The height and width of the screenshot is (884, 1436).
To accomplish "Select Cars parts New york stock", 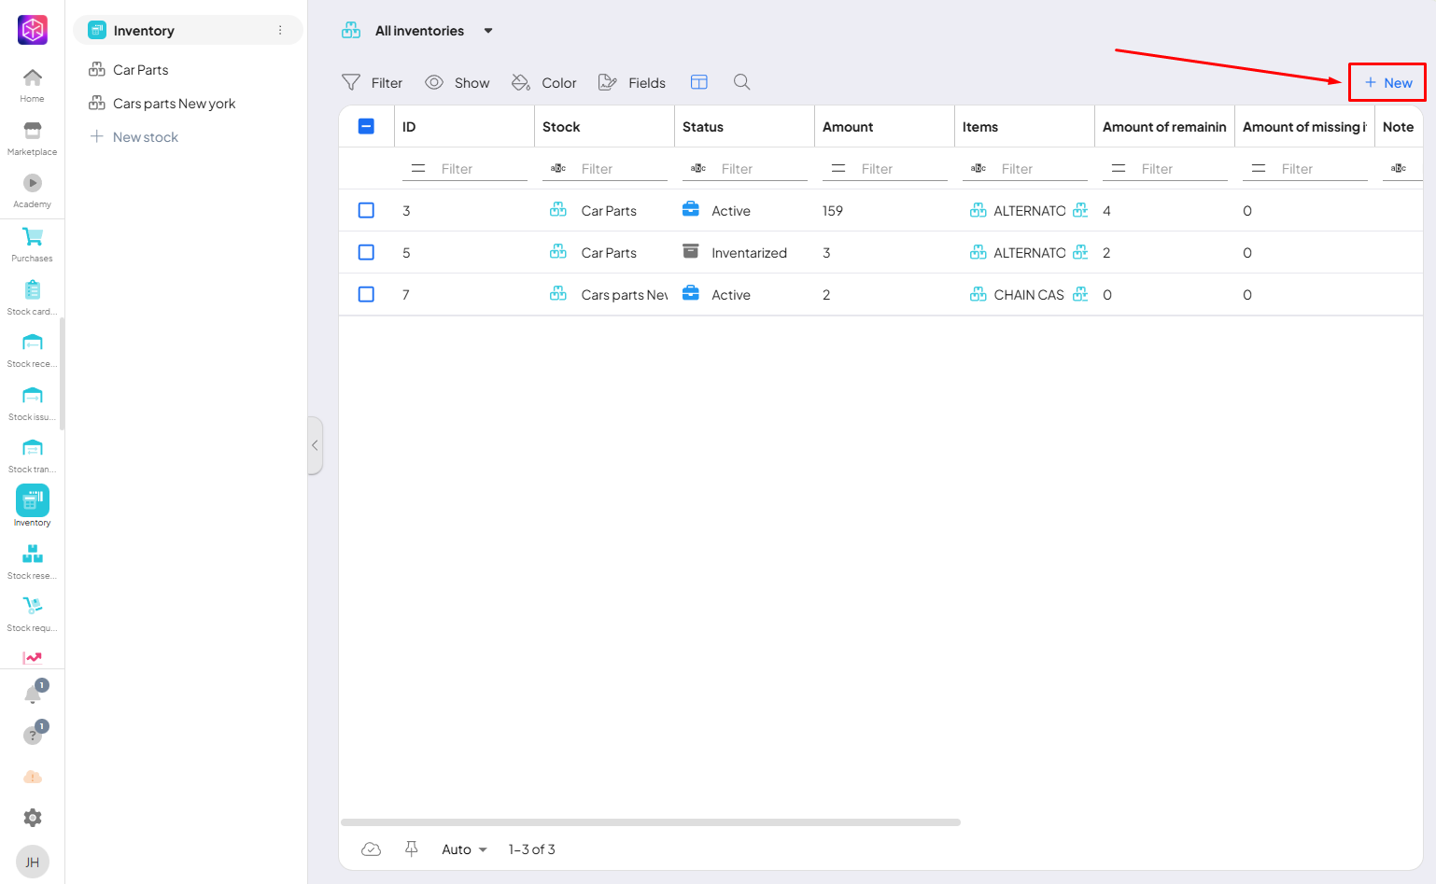I will point(174,104).
